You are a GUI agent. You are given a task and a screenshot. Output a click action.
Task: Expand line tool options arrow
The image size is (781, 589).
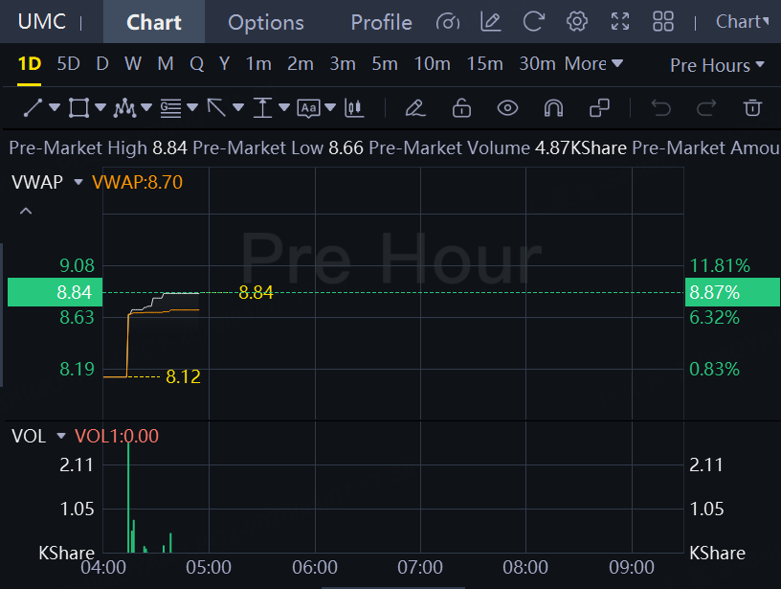(55, 107)
